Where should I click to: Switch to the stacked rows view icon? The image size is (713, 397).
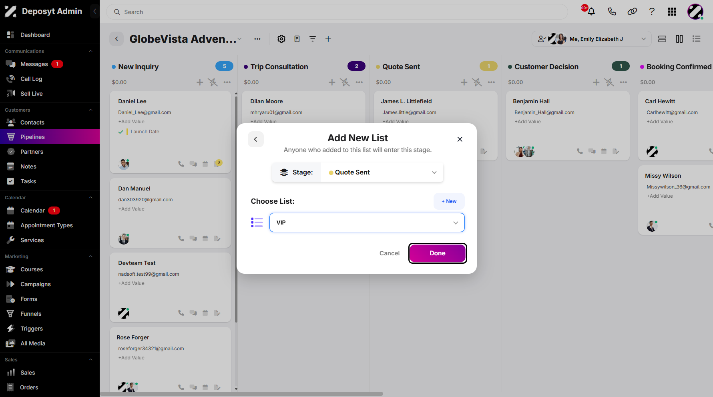point(662,39)
